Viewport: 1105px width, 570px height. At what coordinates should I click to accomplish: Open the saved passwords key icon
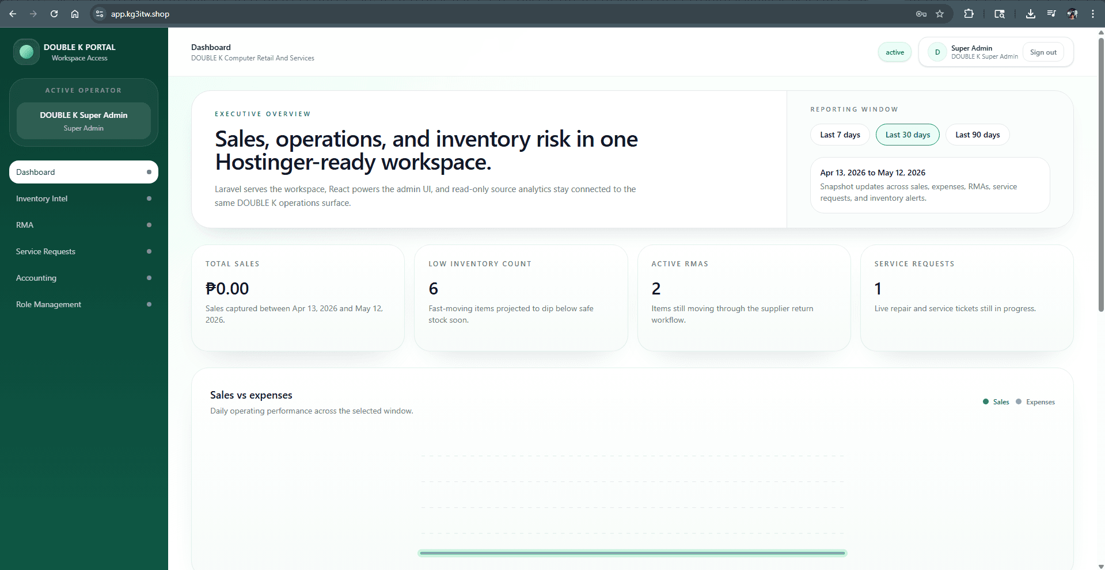(921, 14)
